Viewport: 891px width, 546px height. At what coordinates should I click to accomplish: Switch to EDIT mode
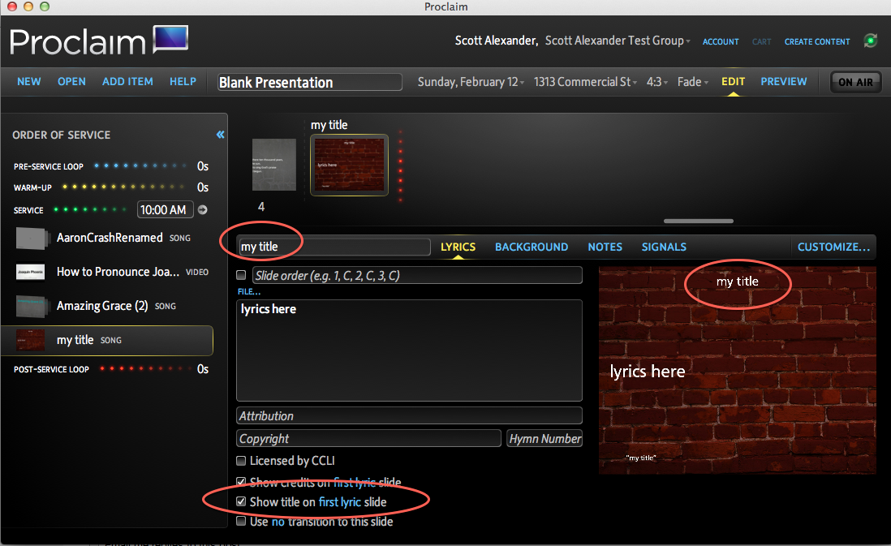(733, 82)
